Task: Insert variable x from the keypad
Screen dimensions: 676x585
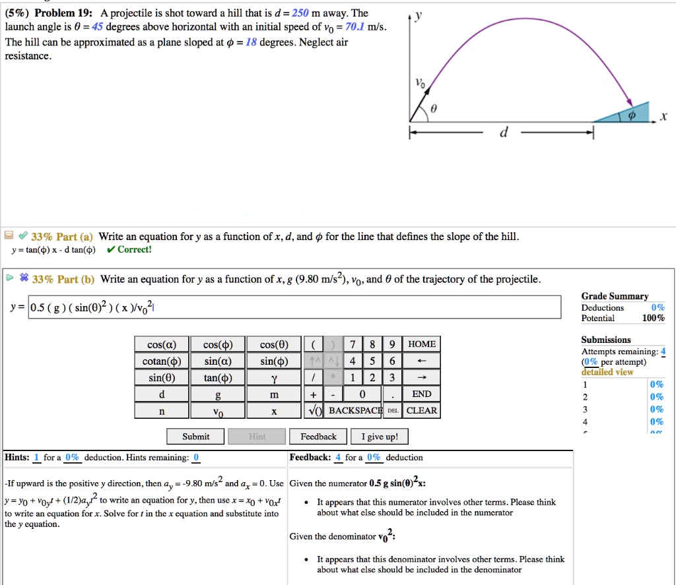Action: pyautogui.click(x=274, y=411)
